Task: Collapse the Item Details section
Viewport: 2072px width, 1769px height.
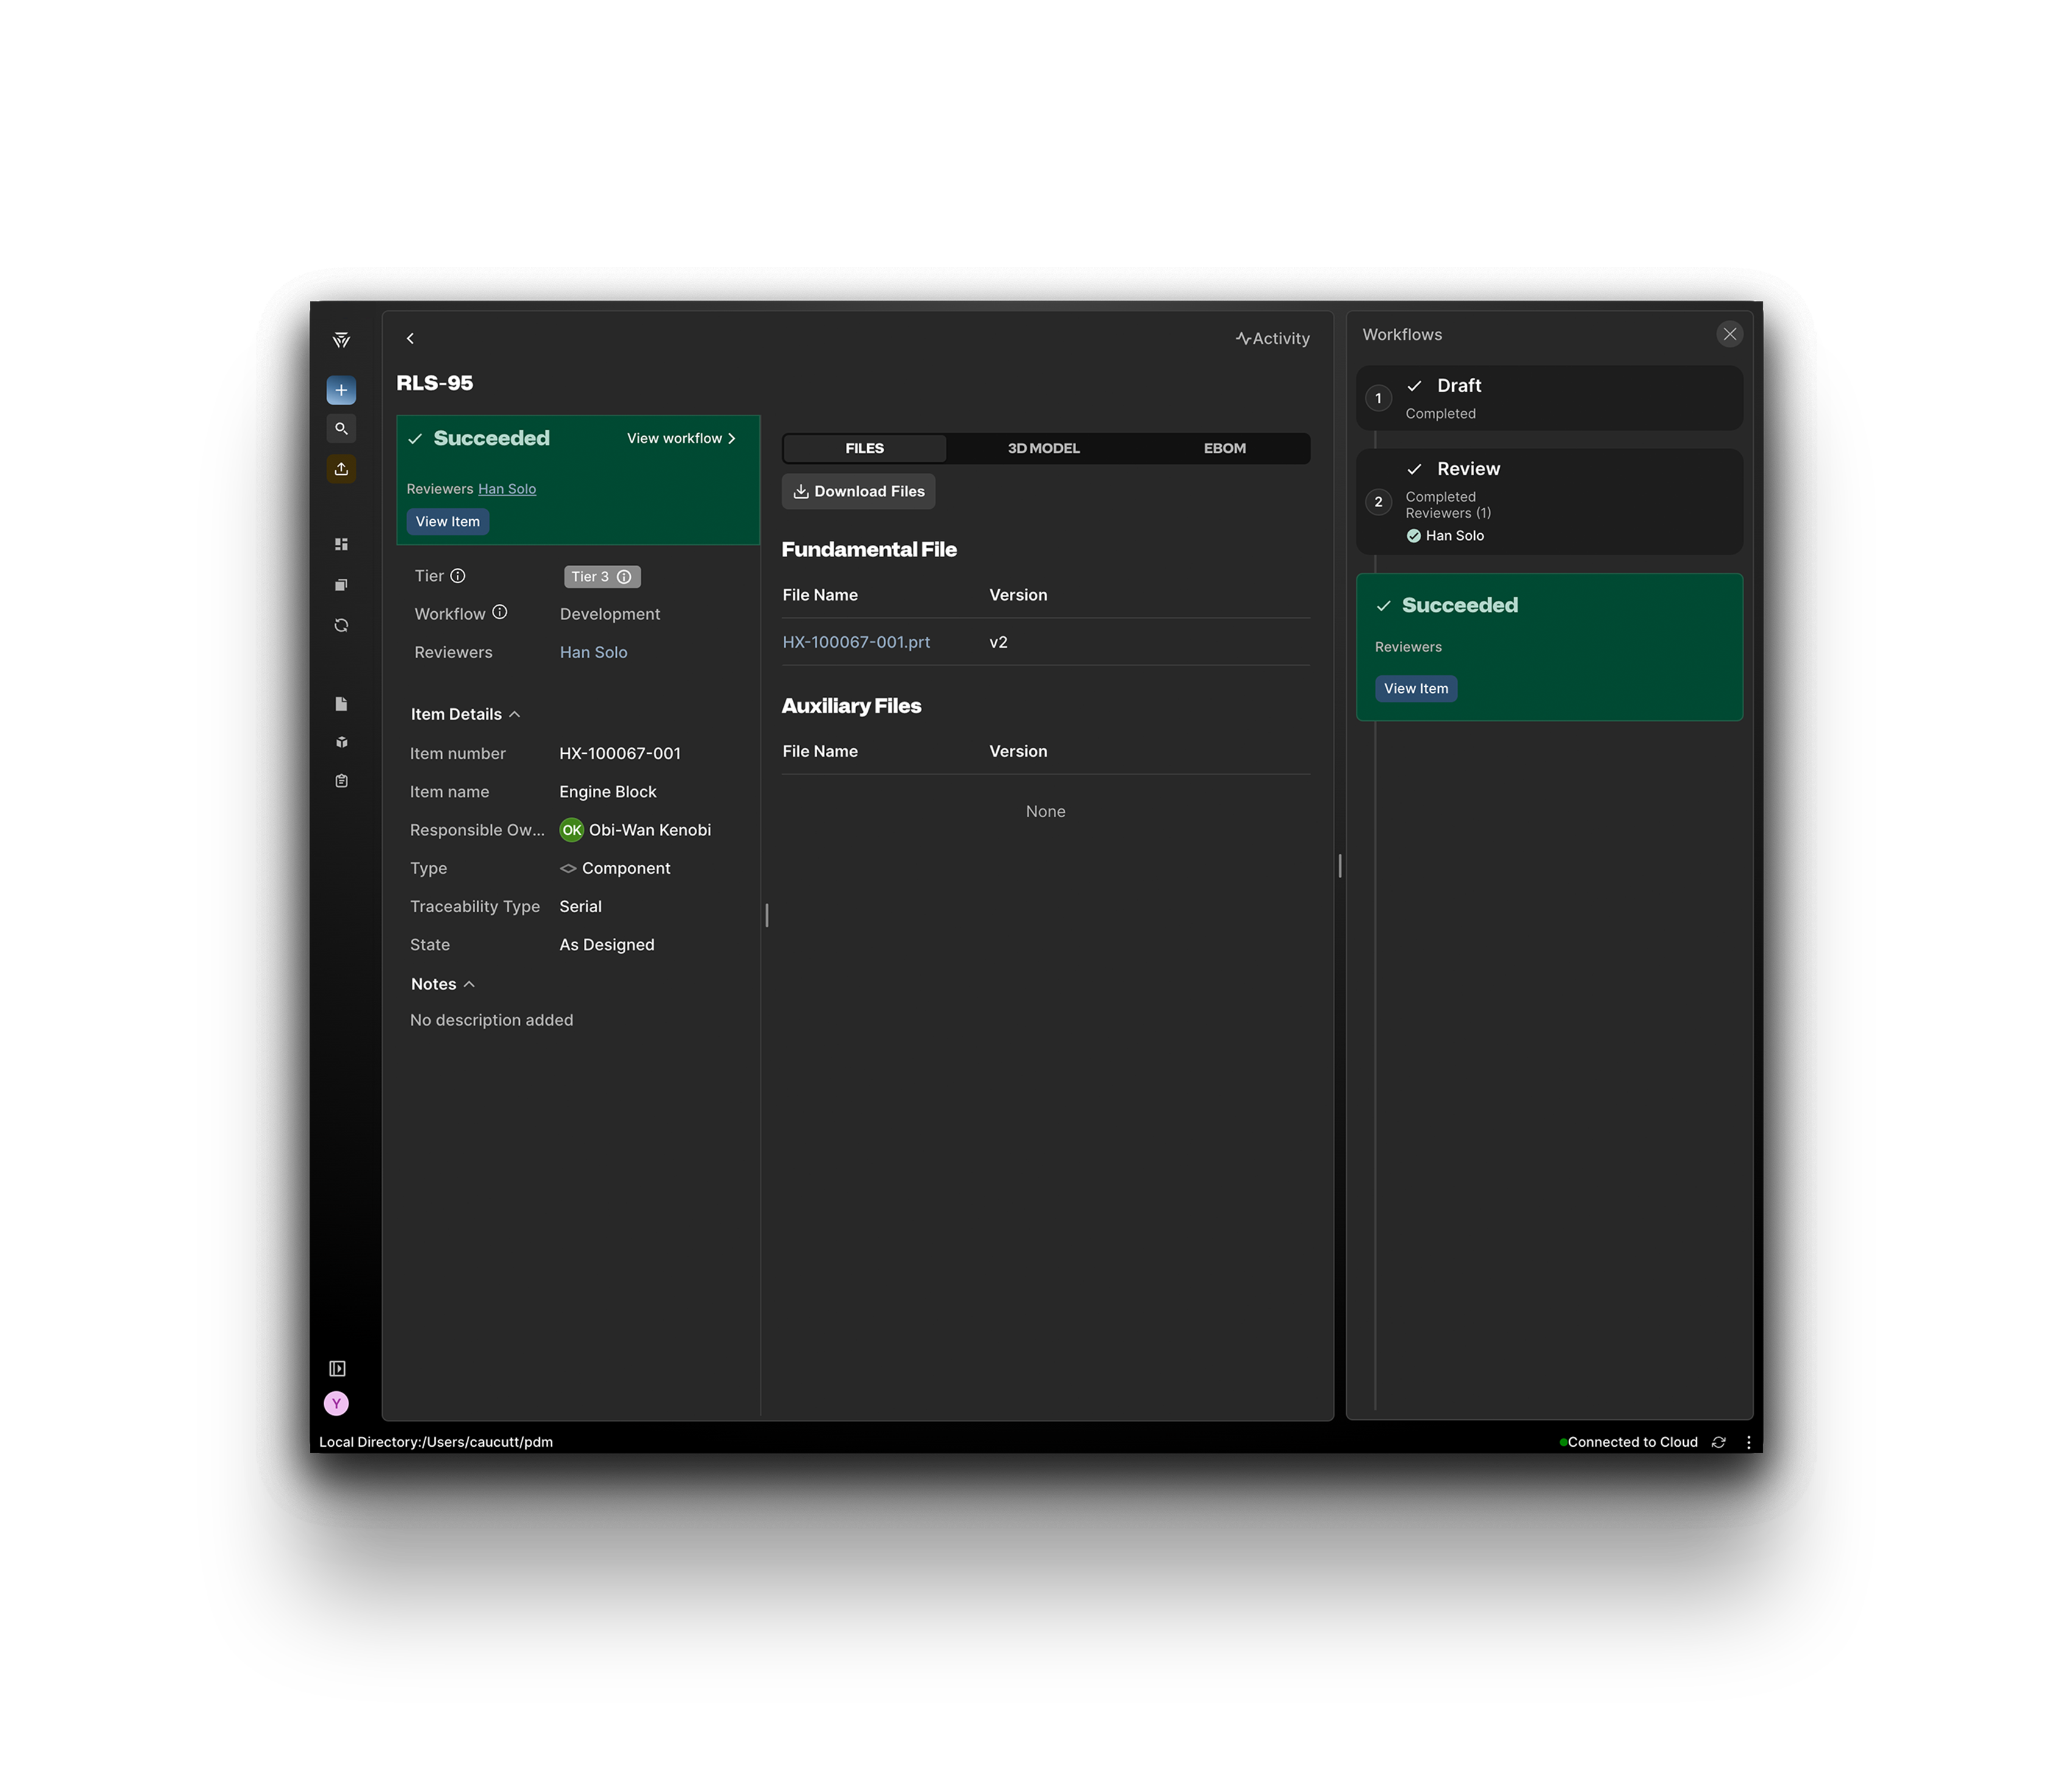Action: pyautogui.click(x=516, y=714)
